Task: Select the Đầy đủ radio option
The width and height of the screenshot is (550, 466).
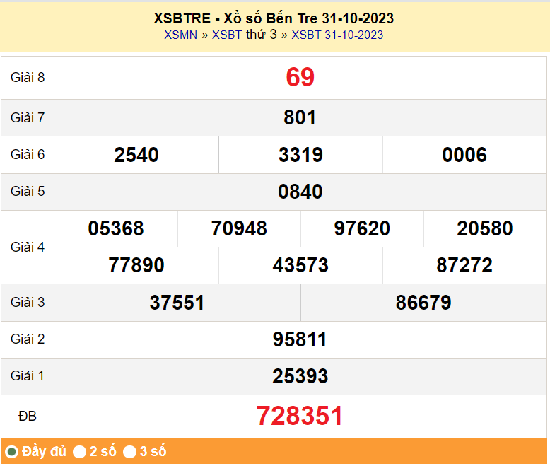Action: click(x=12, y=451)
